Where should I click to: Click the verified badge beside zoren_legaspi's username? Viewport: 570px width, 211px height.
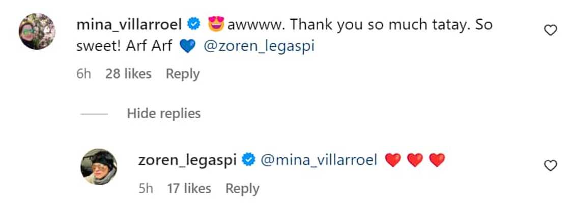click(x=248, y=160)
